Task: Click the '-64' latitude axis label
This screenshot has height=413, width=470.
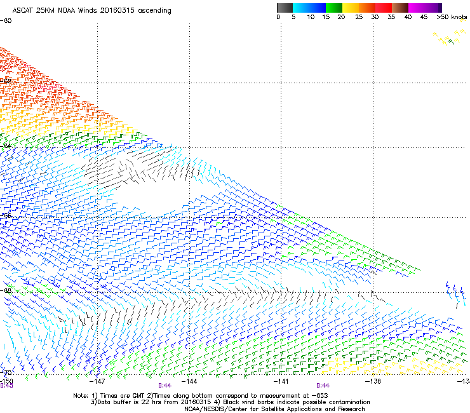Action: (6, 146)
